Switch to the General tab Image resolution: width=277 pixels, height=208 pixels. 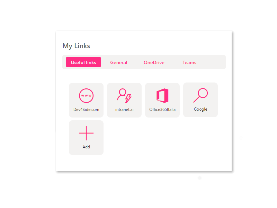(x=119, y=62)
